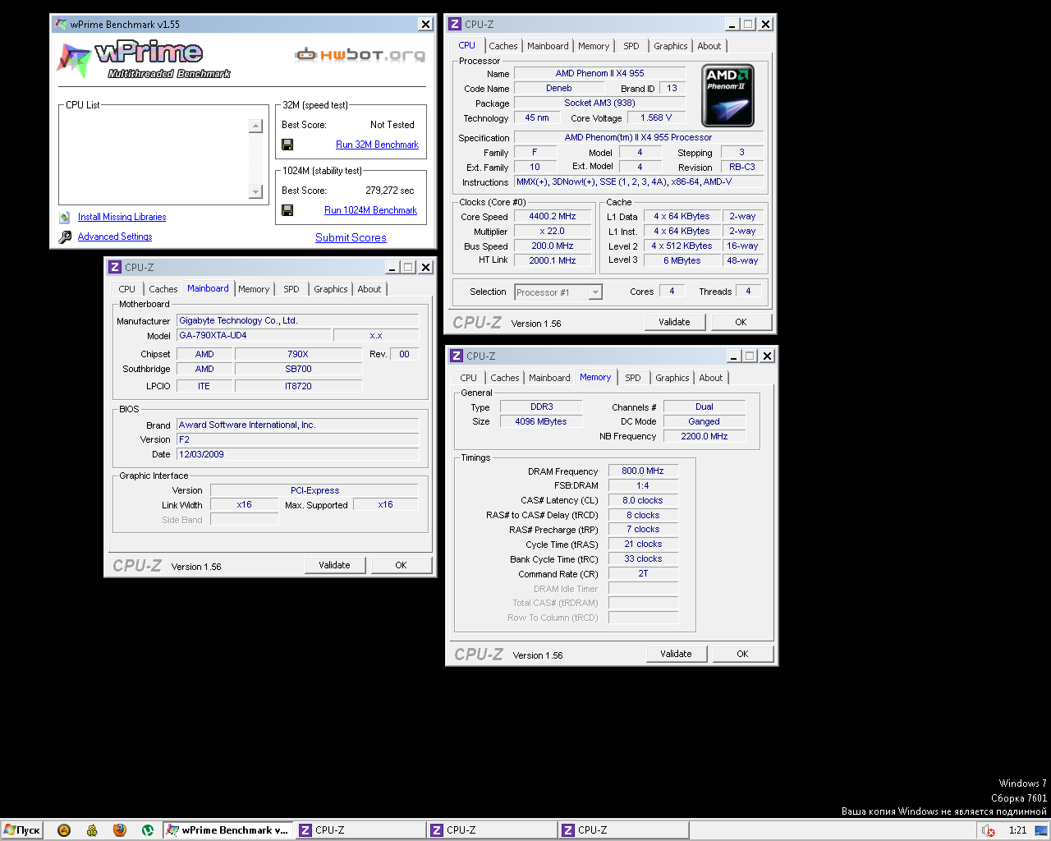Click the 279,272 sec best score
The width and height of the screenshot is (1051, 841).
[x=390, y=191]
